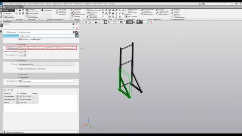
Task: Click the key icon next to Обозначение field
Action: pos(77,32)
